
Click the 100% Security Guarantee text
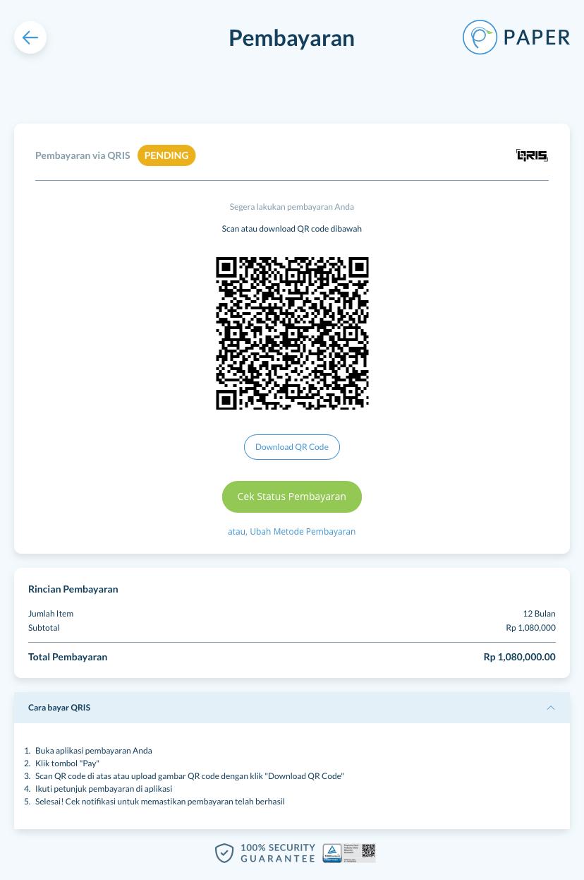click(x=278, y=853)
